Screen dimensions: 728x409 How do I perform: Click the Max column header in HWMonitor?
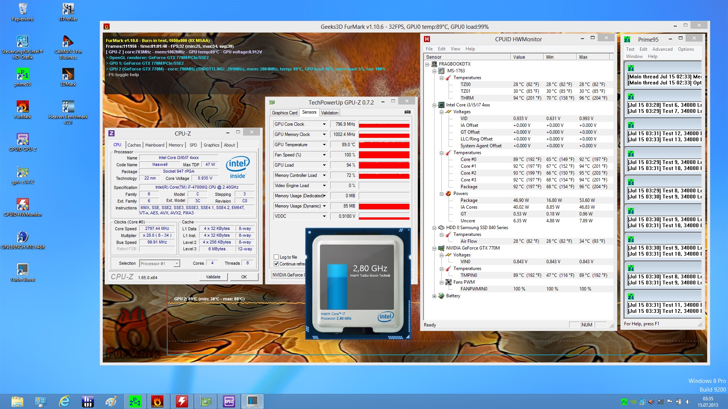pos(593,57)
